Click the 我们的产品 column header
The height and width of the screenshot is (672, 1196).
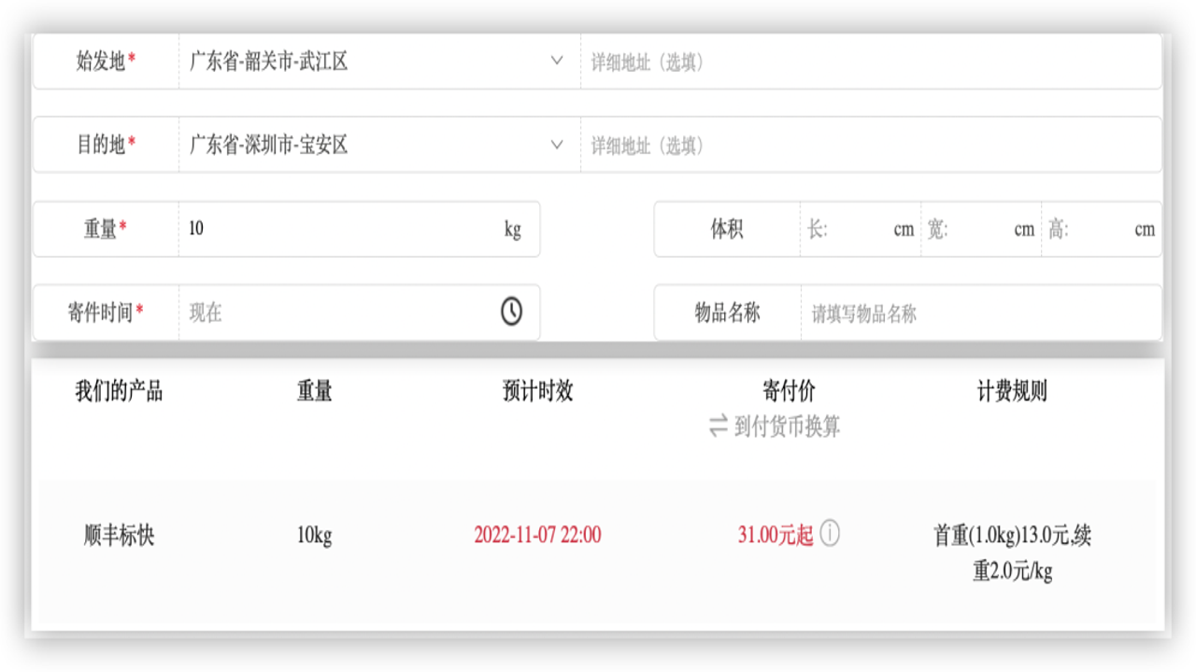coord(119,391)
